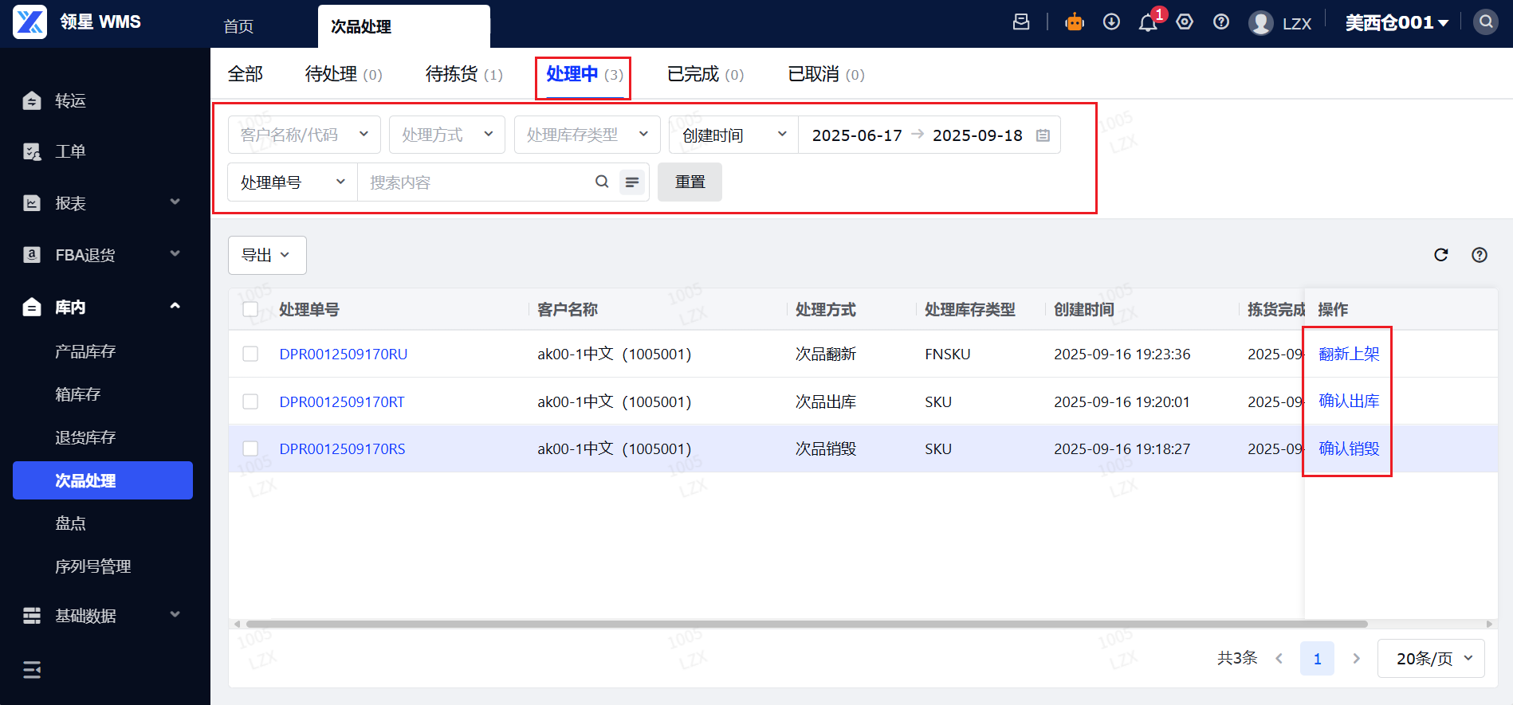1513x705 pixels.
Task: Open the 处理库存类型 filter dropdown
Action: coord(587,135)
